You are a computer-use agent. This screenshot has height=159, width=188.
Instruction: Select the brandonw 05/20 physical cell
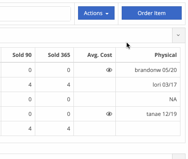coord(148,70)
